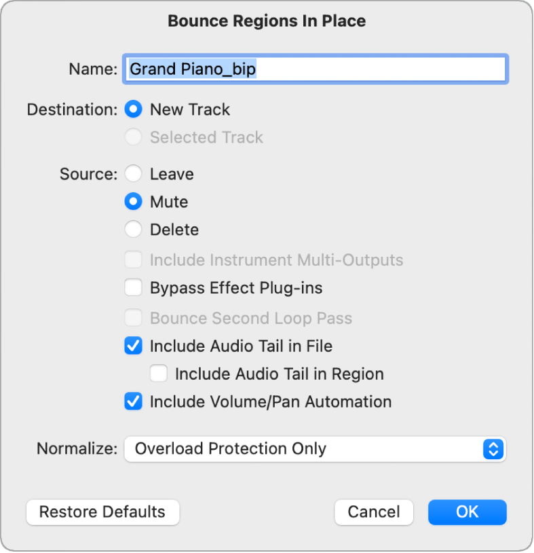
Task: Enable Include Audio Tail in Region
Action: tap(159, 374)
